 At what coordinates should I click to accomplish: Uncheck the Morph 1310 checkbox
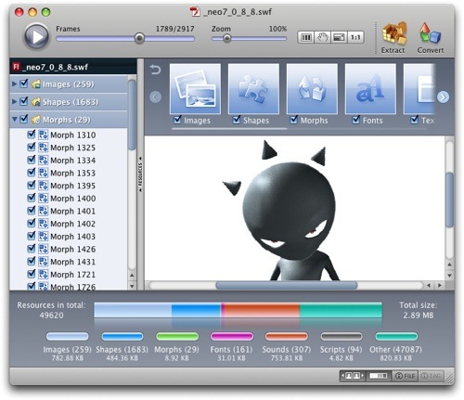coord(32,135)
